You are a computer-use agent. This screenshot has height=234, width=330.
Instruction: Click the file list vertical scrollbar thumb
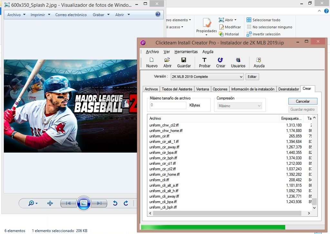(x=314, y=201)
